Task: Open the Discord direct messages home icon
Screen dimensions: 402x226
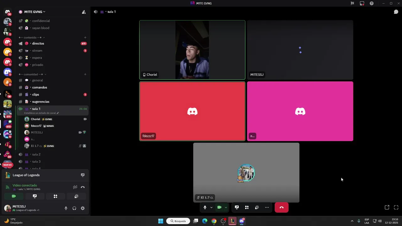Action: pyautogui.click(x=8, y=12)
